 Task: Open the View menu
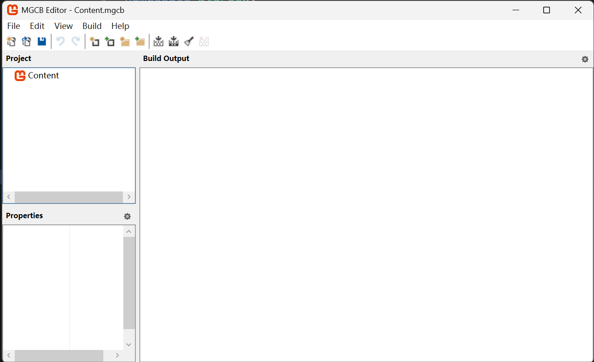(64, 26)
